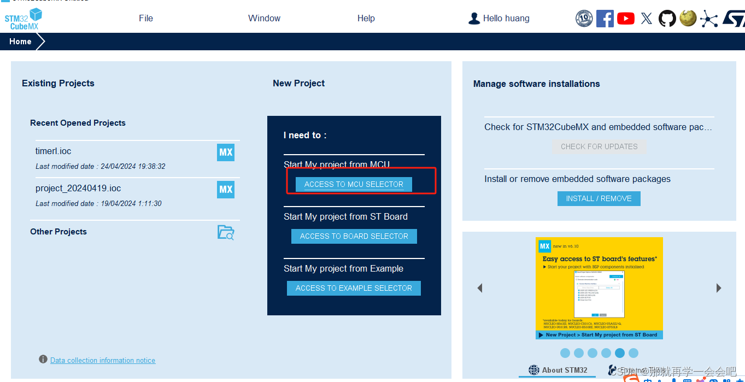Select the first carousel dot
Viewport: 745px width, 382px height.
coord(565,353)
